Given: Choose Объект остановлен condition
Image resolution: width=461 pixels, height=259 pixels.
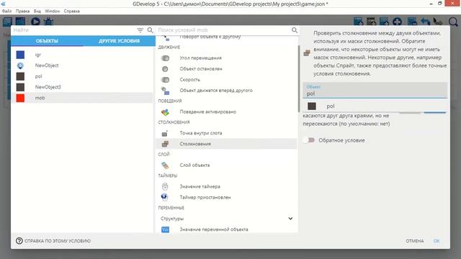Looking at the screenshot, I should (x=226, y=69).
